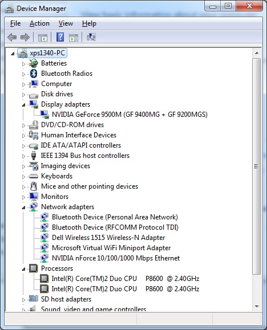Click the Human Interface Devices icon
The image size is (267, 330).
[x=34, y=135]
